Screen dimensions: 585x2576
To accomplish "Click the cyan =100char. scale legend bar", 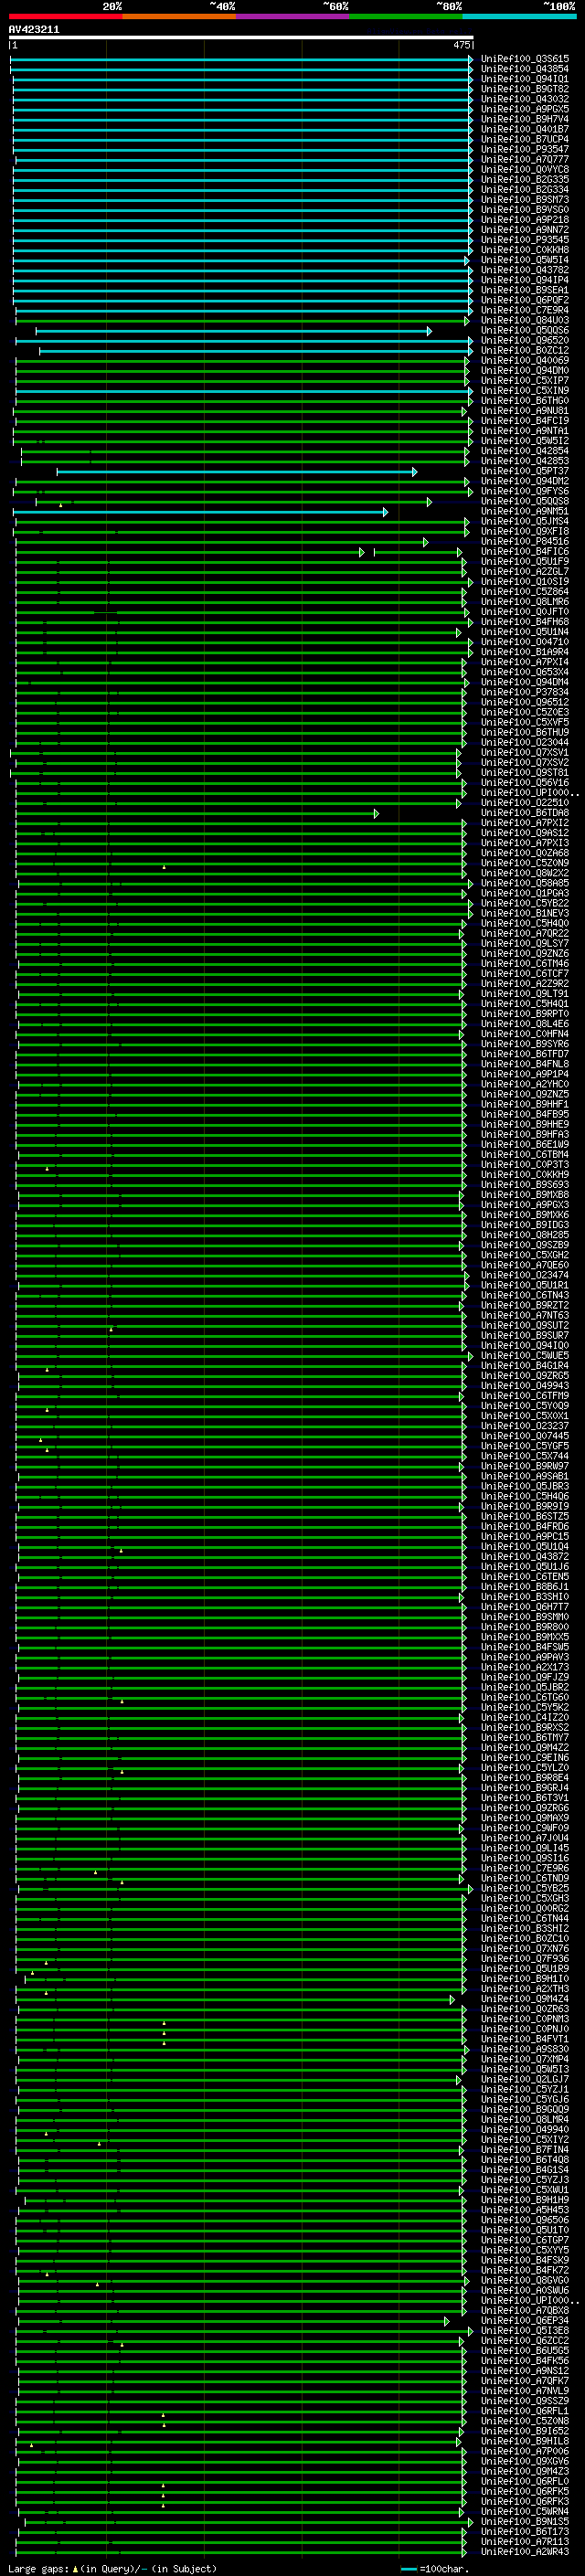I will [x=408, y=2569].
